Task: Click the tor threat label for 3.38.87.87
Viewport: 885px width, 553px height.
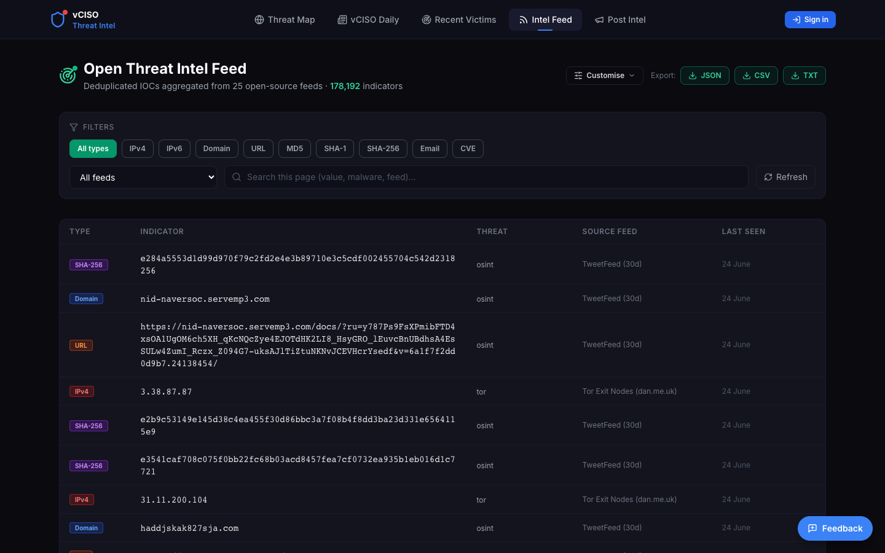Action: [481, 391]
